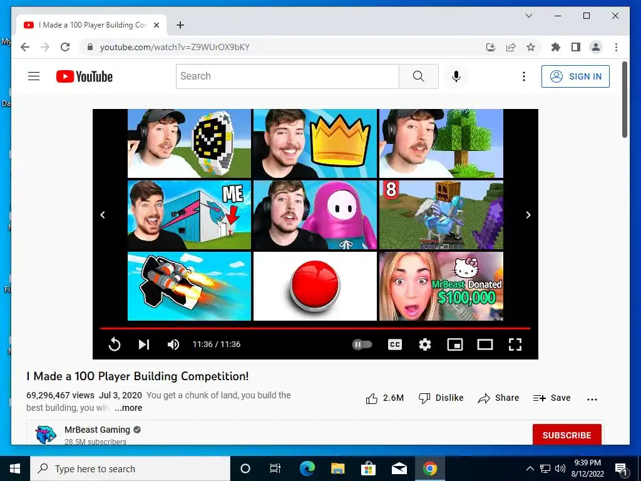Viewport: 641px width, 481px height.
Task: Bookmark this tab with the star
Action: (531, 47)
